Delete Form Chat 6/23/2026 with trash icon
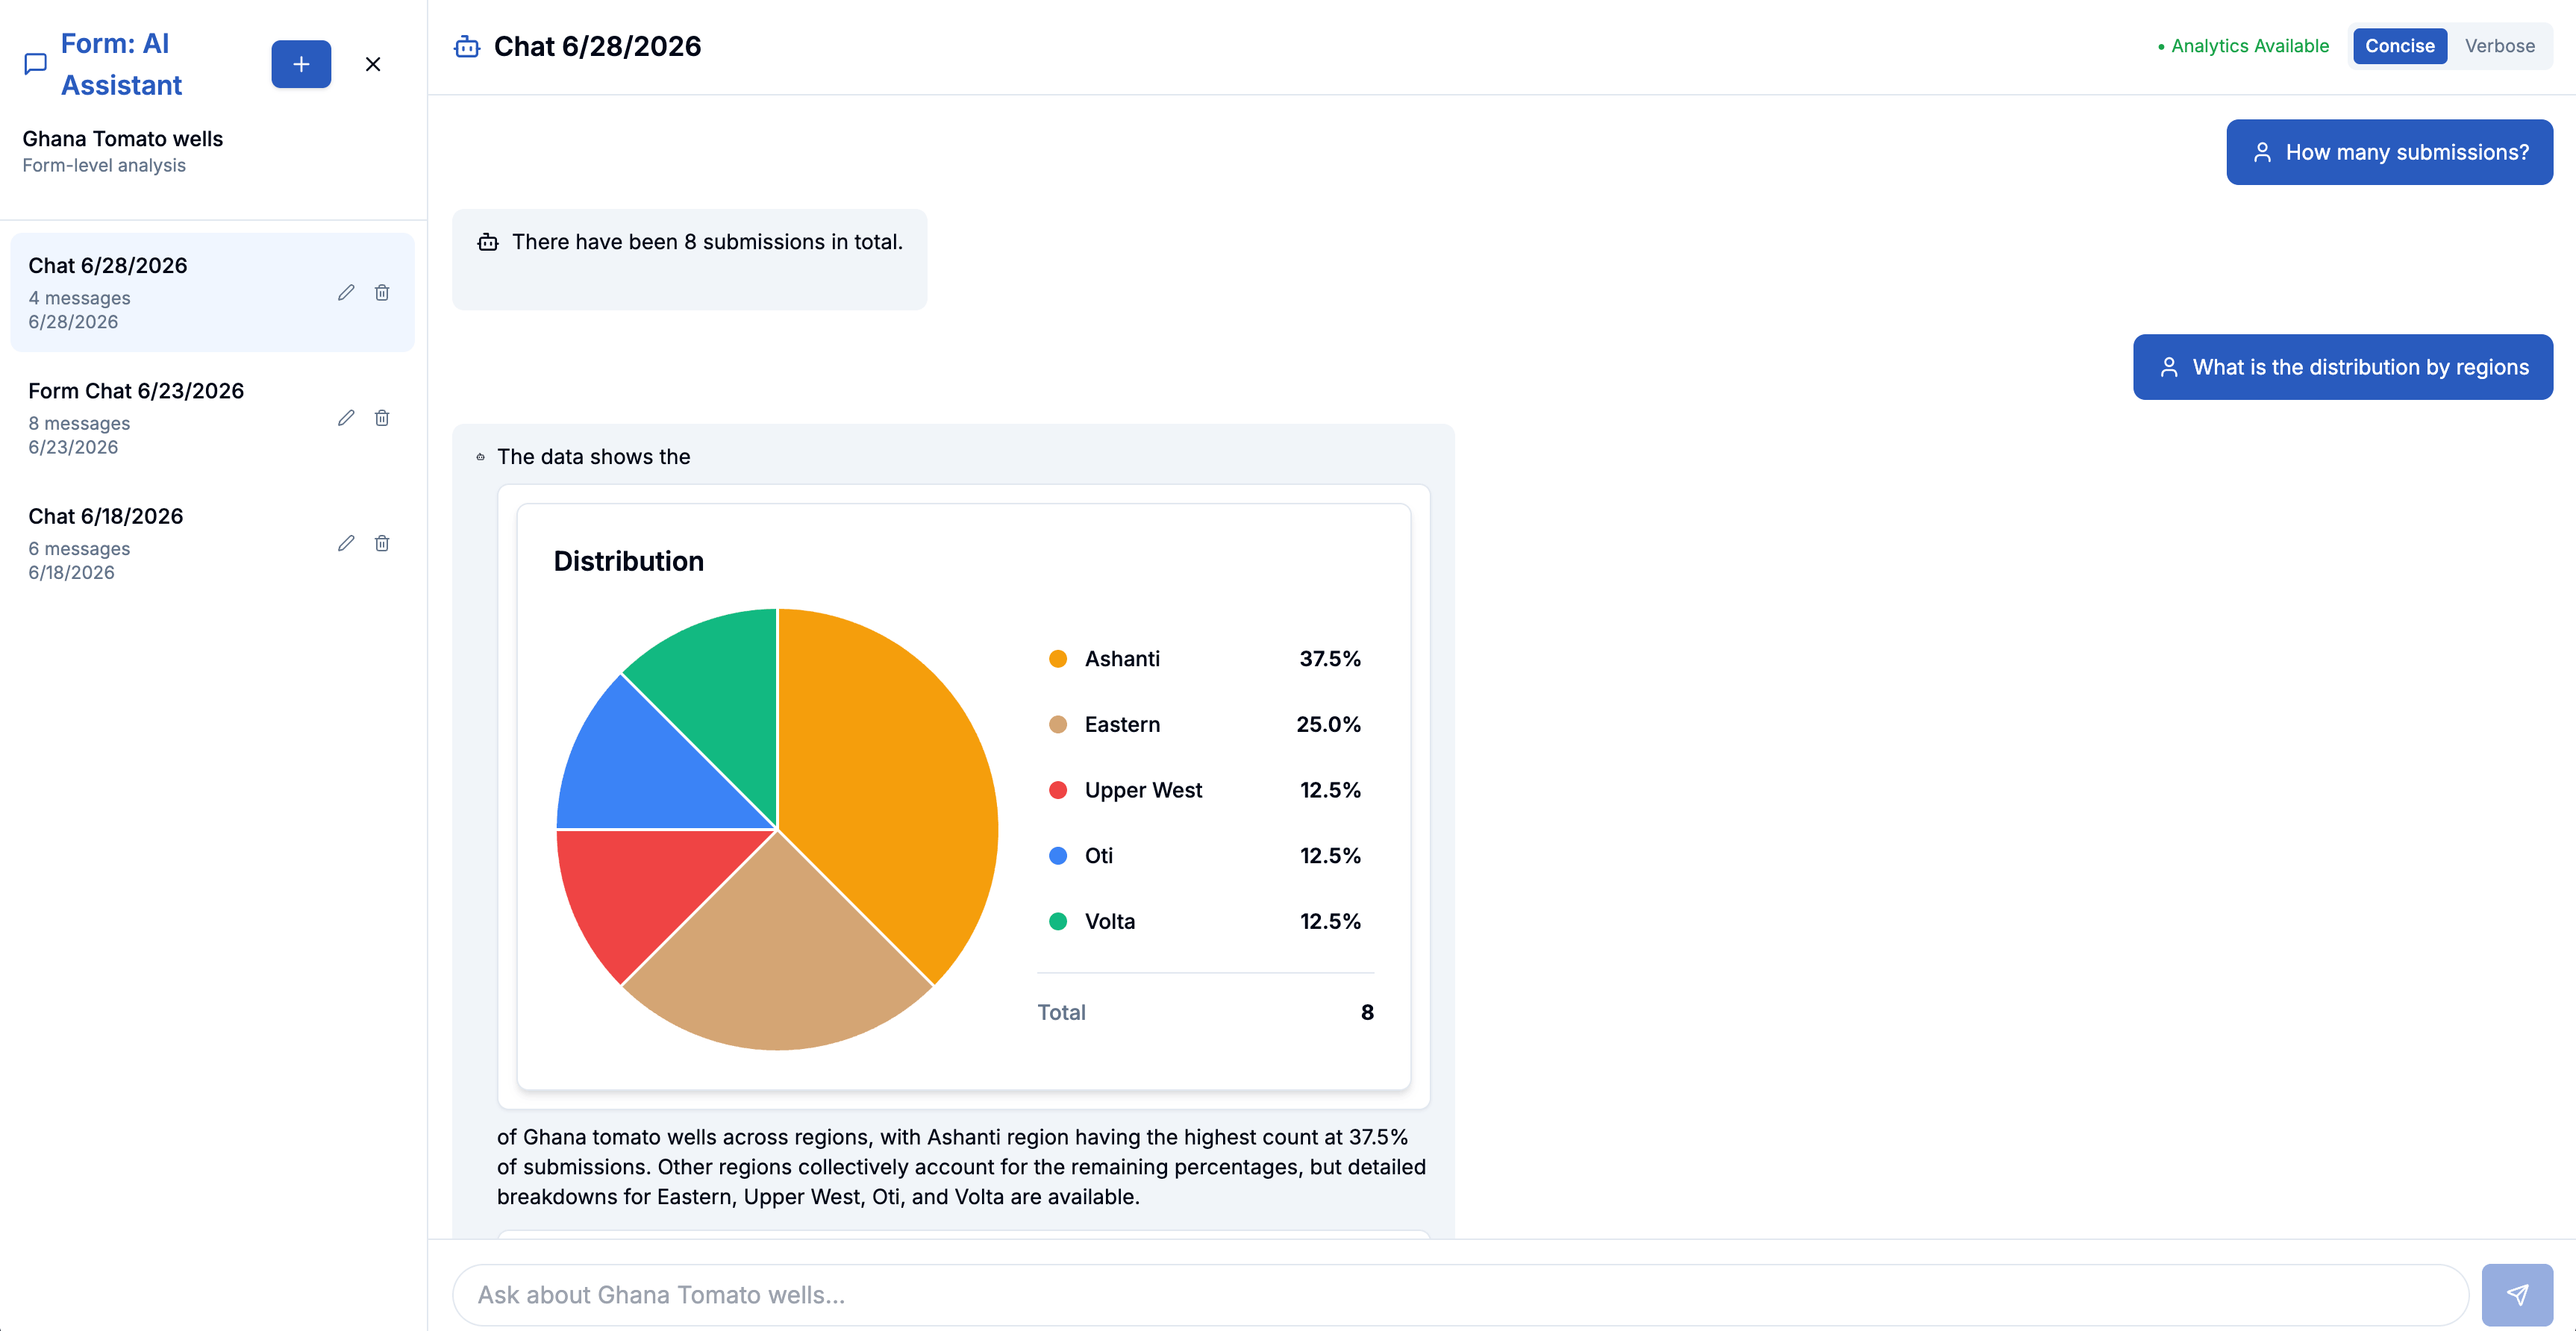 point(382,418)
